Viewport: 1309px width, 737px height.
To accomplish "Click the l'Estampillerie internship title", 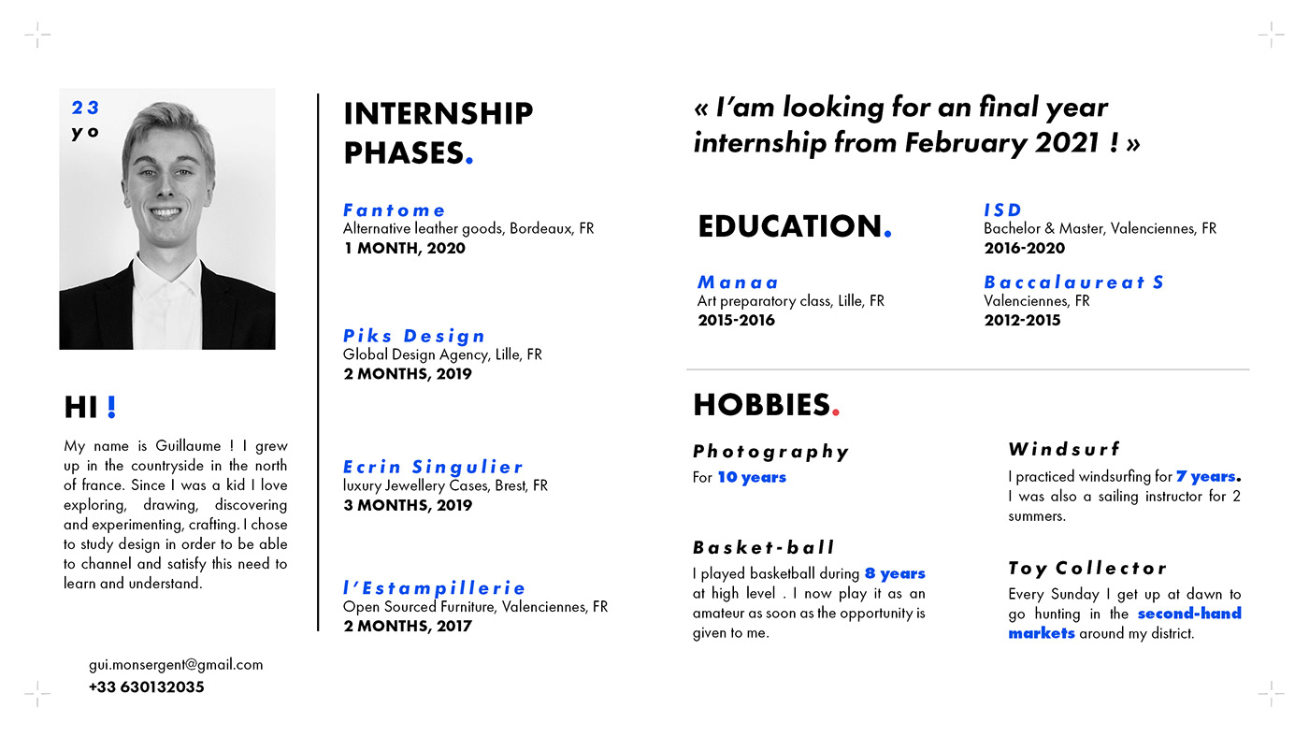I will [435, 588].
